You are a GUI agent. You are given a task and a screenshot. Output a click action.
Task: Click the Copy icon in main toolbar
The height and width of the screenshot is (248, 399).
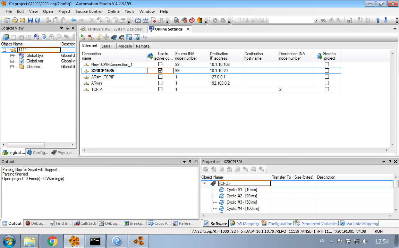56,20
